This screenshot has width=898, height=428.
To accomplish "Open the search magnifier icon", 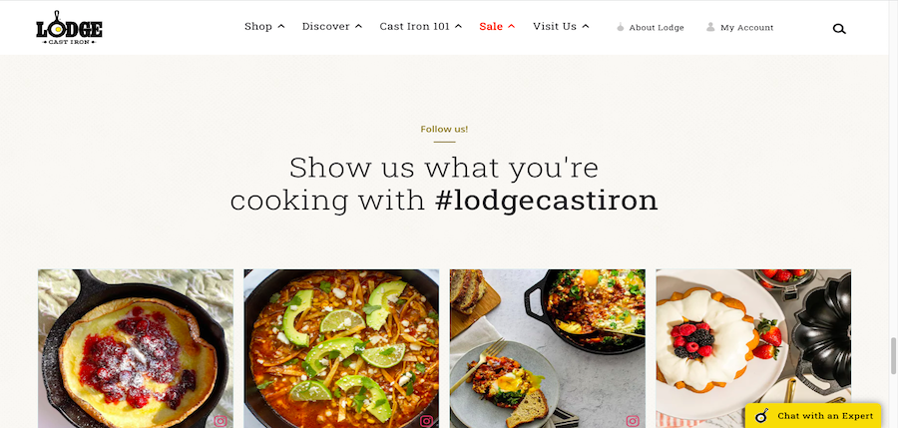I will tap(839, 29).
